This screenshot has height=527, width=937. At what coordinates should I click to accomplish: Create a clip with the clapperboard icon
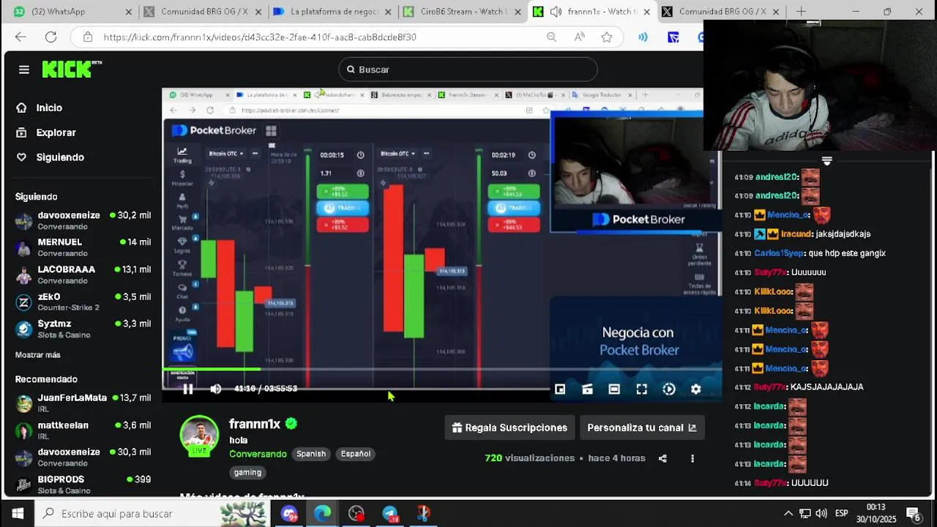(587, 389)
